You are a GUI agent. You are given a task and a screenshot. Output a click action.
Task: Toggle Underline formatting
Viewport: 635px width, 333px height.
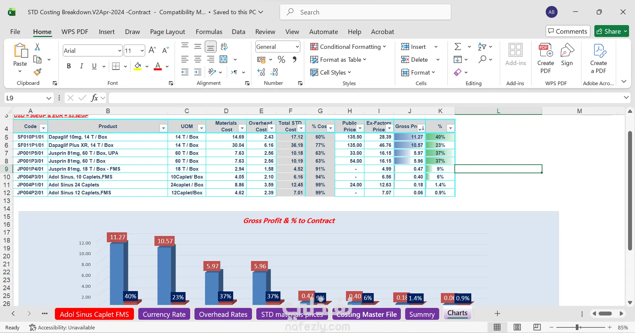pos(94,66)
